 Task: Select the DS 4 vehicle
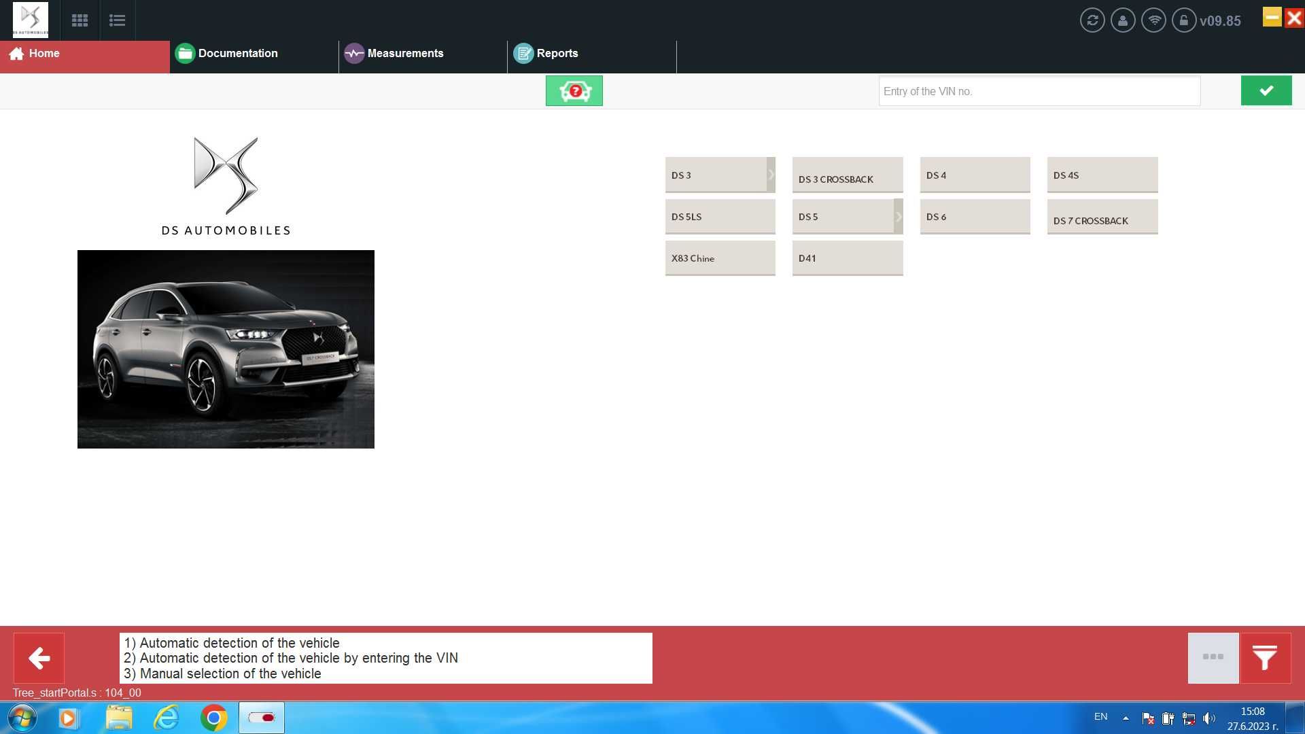(x=975, y=175)
